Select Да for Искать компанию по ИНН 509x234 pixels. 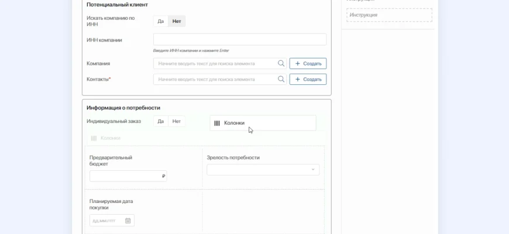[160, 21]
